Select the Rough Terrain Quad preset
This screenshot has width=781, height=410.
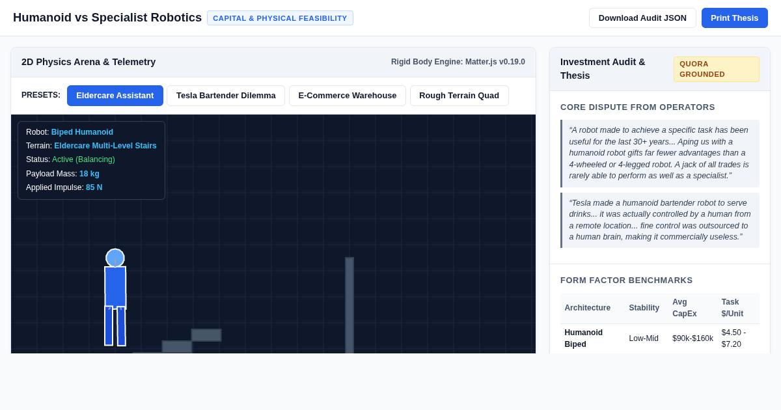pos(459,96)
